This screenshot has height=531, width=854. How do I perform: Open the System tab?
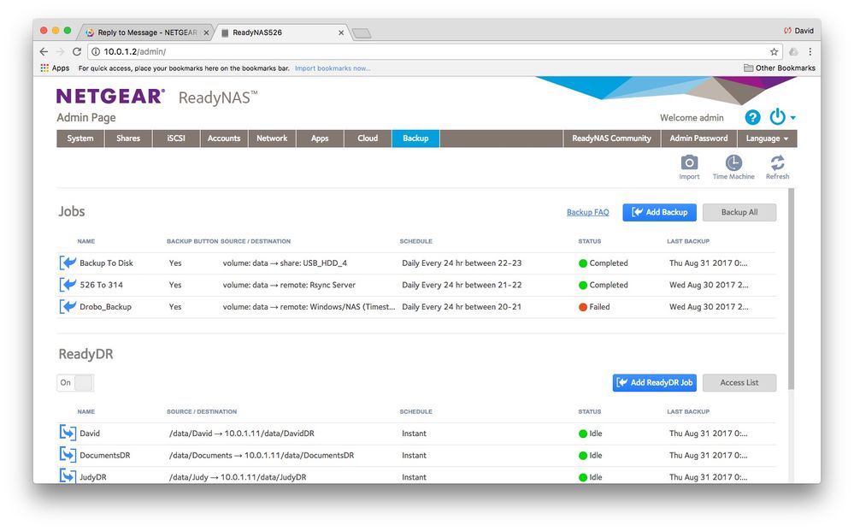80,139
